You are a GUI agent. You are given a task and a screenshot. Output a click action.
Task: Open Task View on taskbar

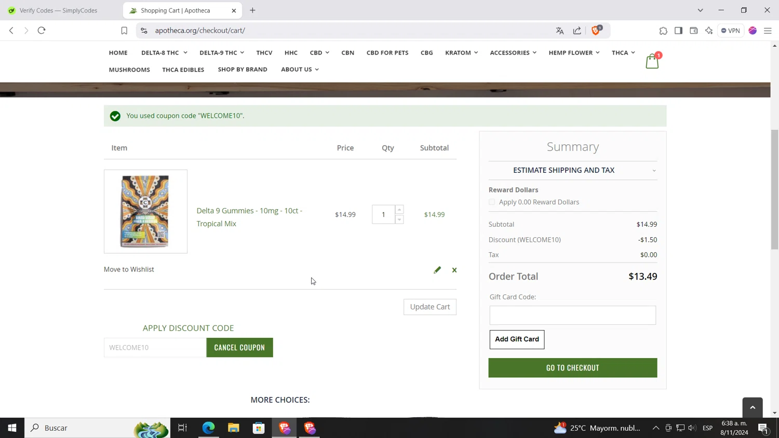pos(182,428)
